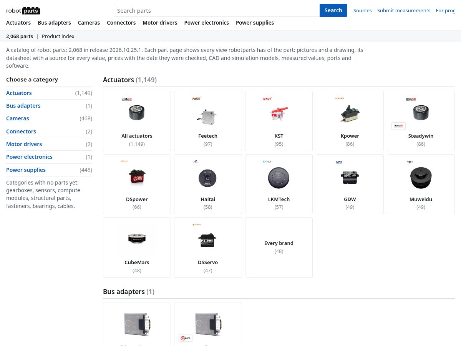Open the All actuators product image
461x346 pixels.
(x=137, y=112)
